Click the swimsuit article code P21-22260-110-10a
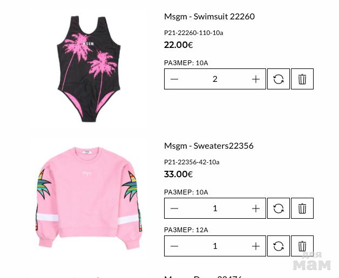 pyautogui.click(x=193, y=33)
